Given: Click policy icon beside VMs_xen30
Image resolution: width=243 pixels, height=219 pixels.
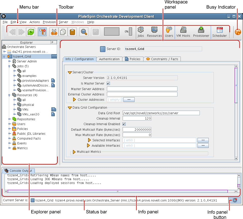Looking at the screenshot, I should [x=53, y=114].
